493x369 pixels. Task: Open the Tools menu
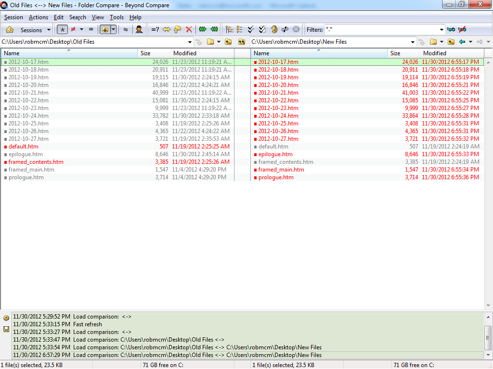click(117, 17)
